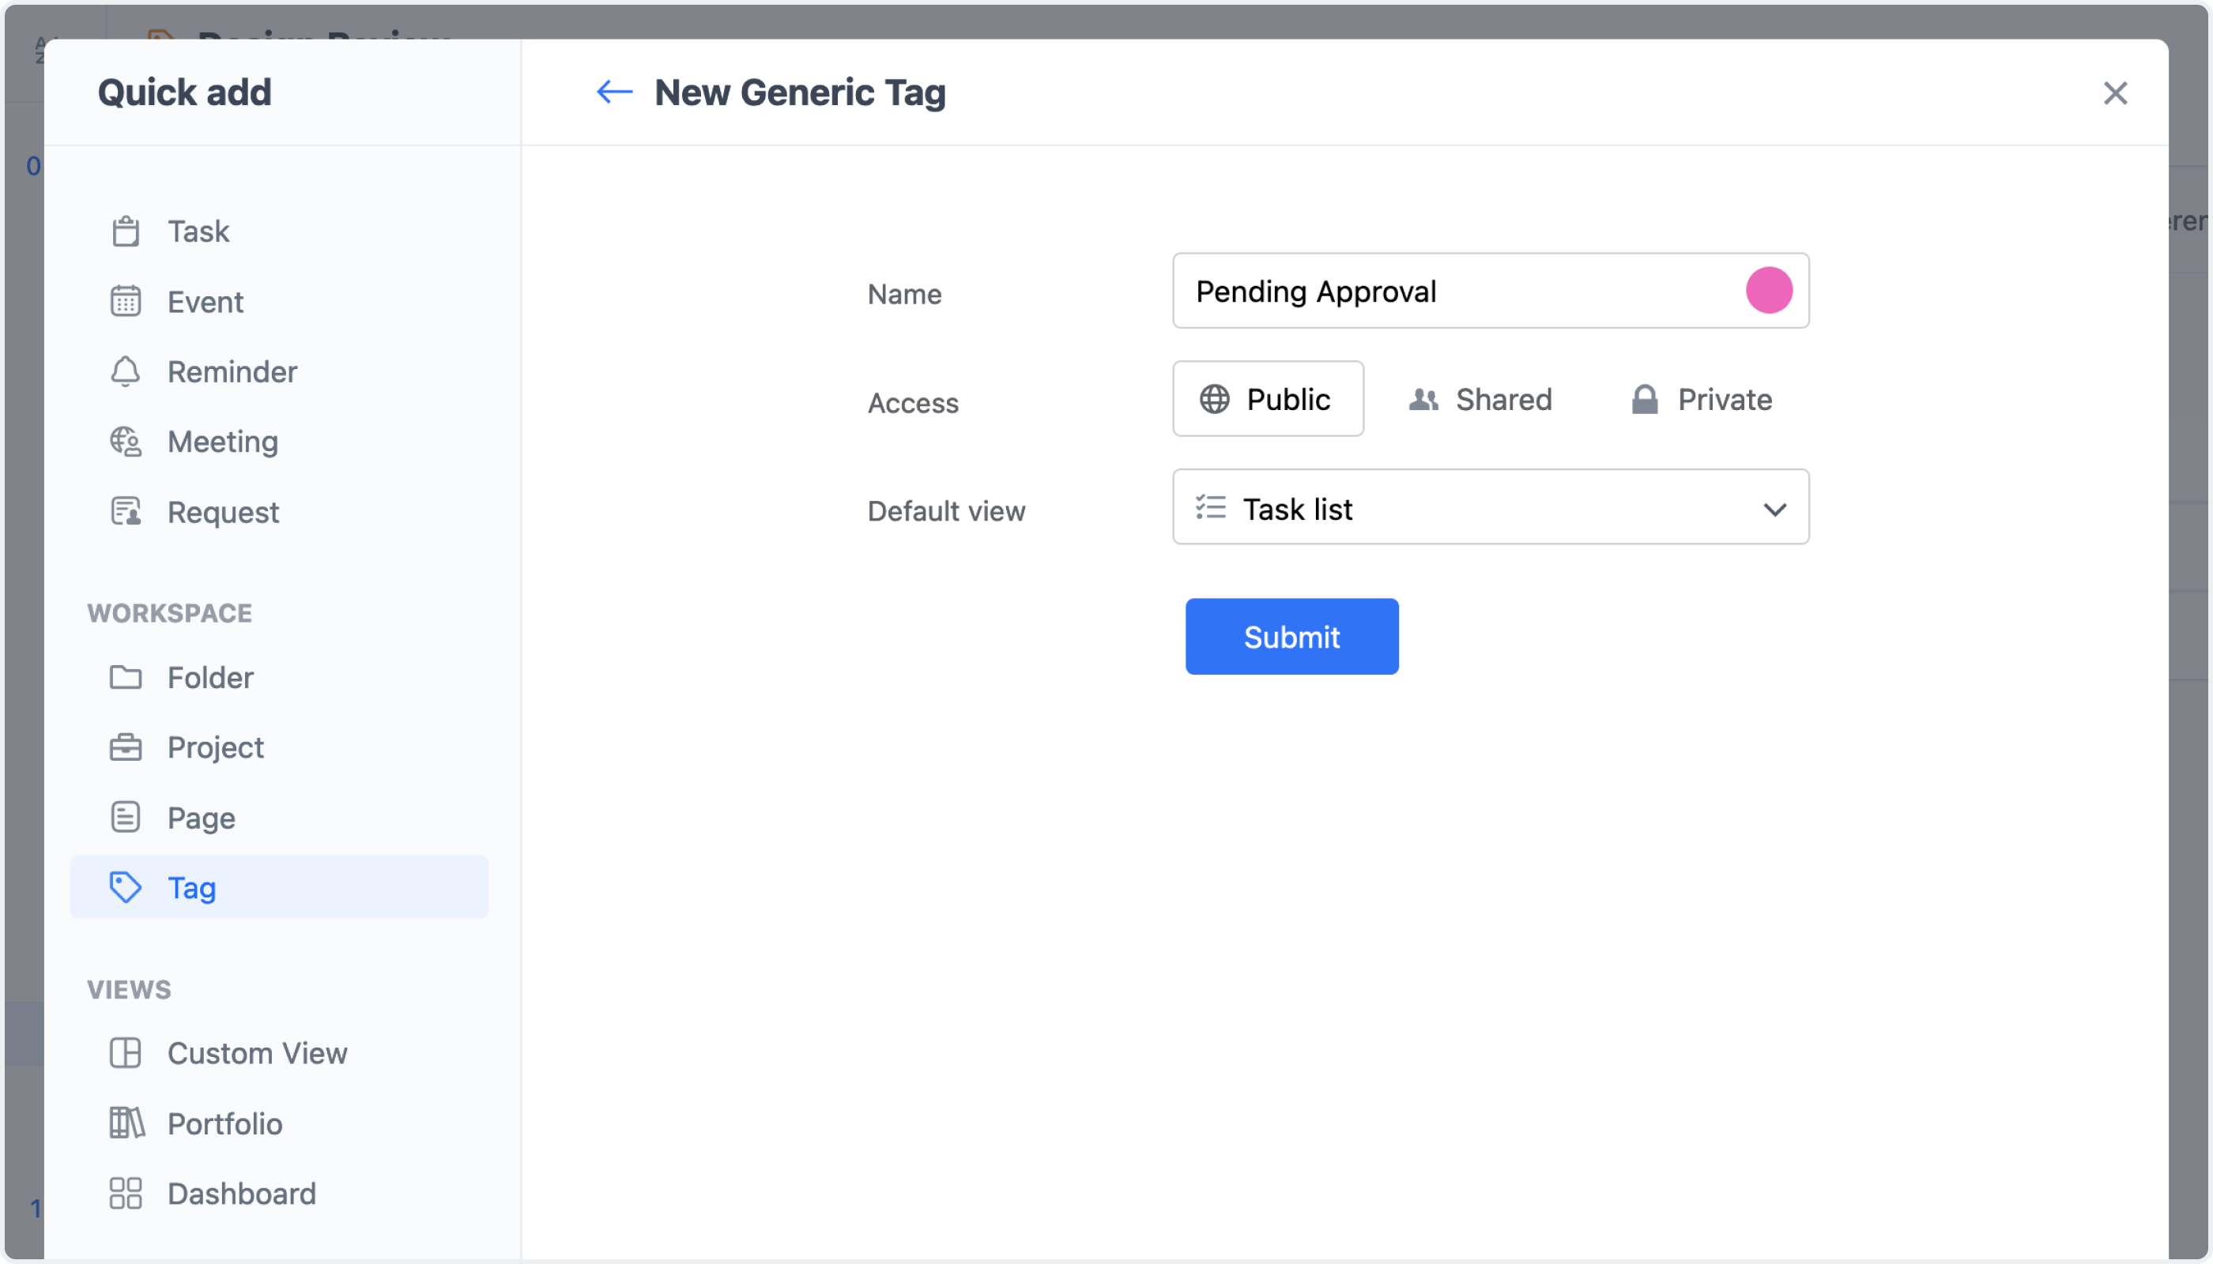Viewport: 2213px width, 1264px height.
Task: Click the Task clipboard icon
Action: (x=126, y=231)
